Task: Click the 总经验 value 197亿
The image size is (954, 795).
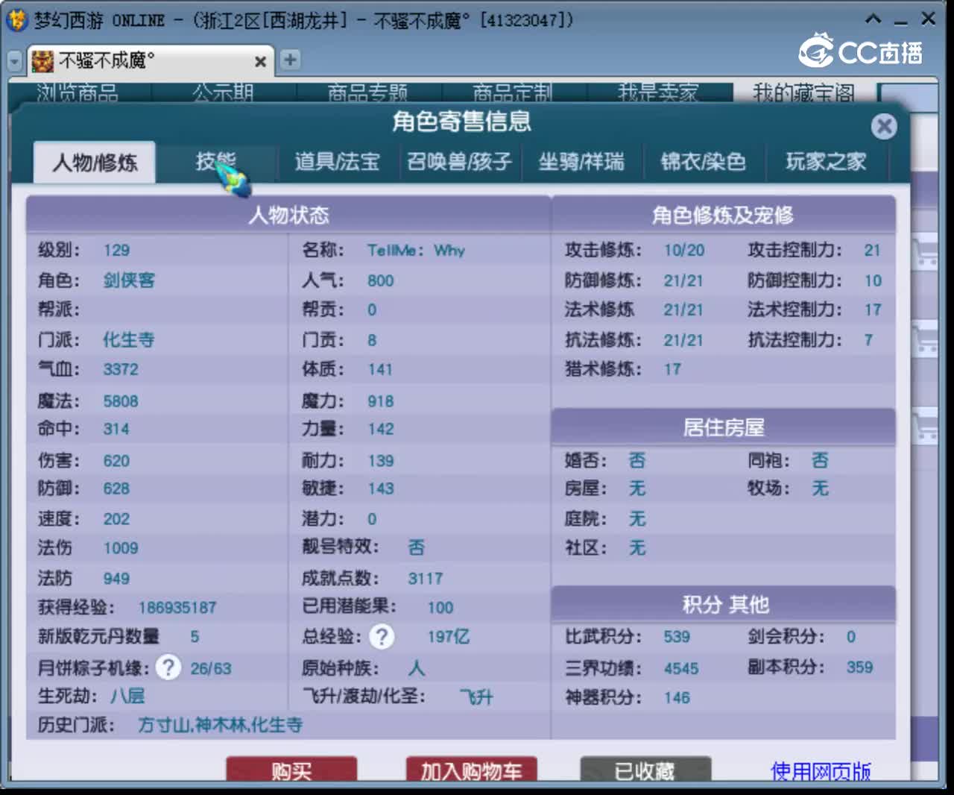Action: (448, 637)
